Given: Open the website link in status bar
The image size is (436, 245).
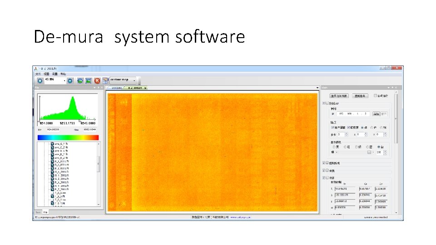Looking at the screenshot, I should (241, 217).
